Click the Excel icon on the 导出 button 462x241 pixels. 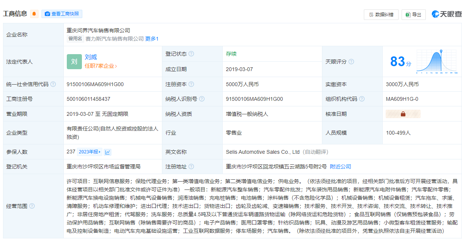pos(408,14)
